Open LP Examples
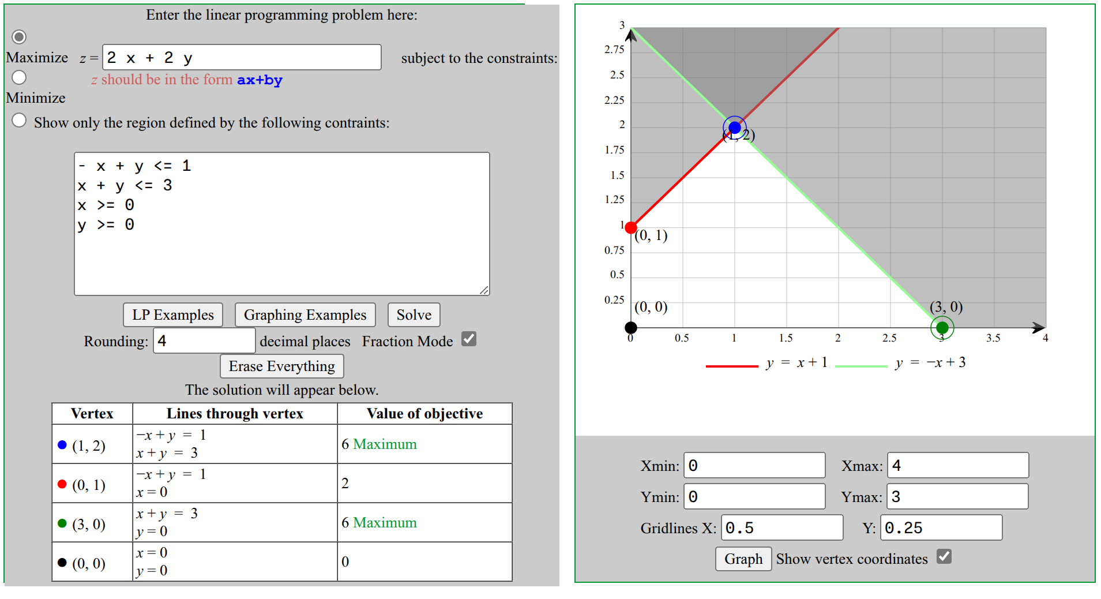Screen dimensions: 1101x599 (x=172, y=315)
